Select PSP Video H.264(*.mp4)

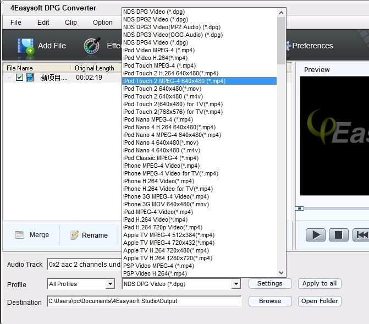tap(199, 273)
